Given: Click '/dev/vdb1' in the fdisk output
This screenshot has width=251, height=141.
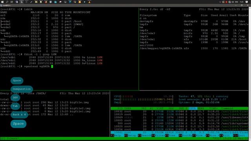Looking at the screenshot, I should point(8,57).
